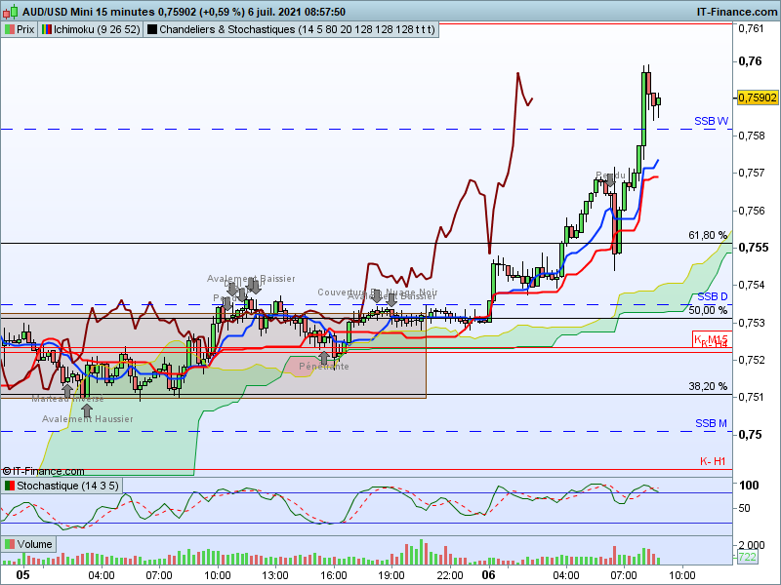
Task: Open Chandeliers & Stochastiques indicator label
Action: 297,29
